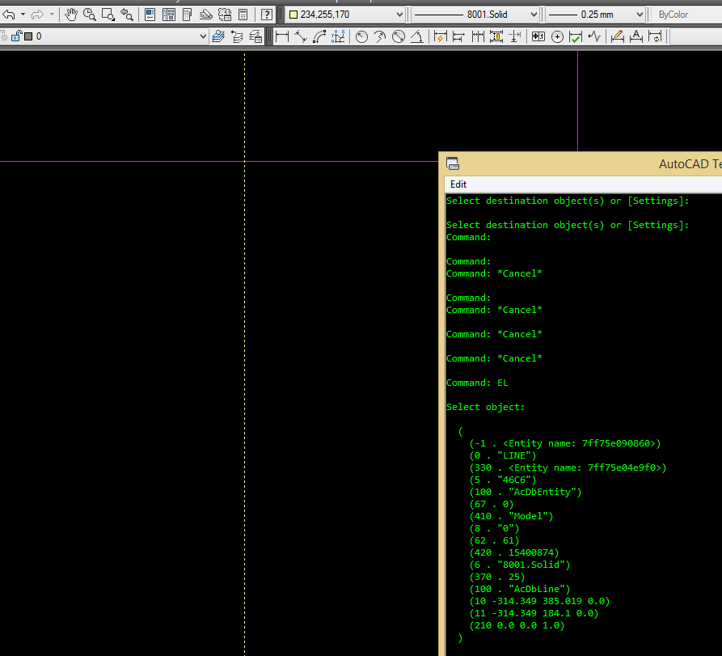Open the 8001.Solid linetype dropdown
This screenshot has height=656, width=722.
click(x=534, y=15)
